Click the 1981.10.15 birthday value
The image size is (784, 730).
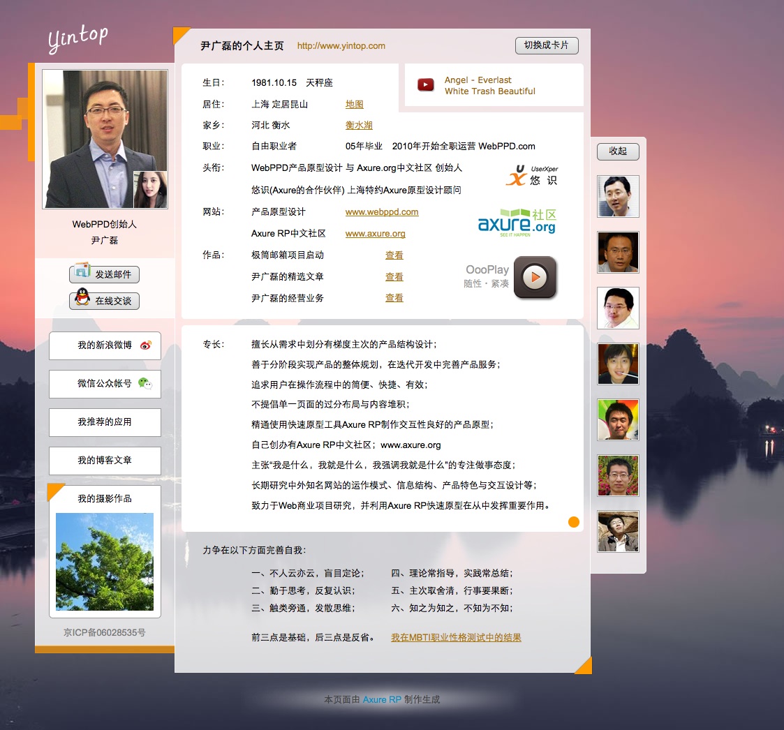[274, 82]
